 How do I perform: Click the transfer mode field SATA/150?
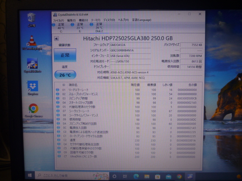tap(130, 61)
